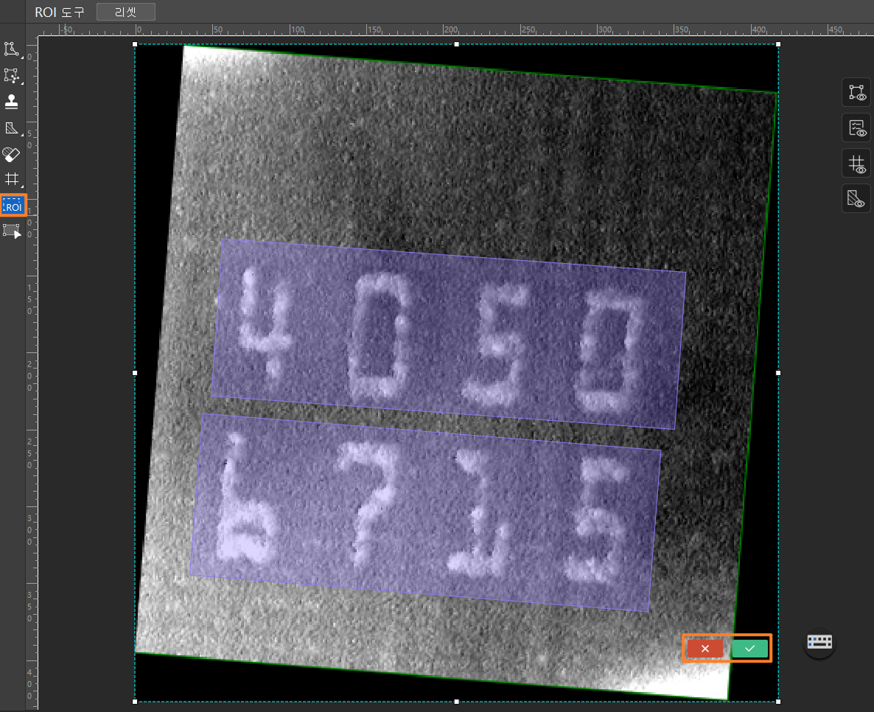Toggle mask region visibility
This screenshot has height=712, width=874.
click(x=856, y=199)
